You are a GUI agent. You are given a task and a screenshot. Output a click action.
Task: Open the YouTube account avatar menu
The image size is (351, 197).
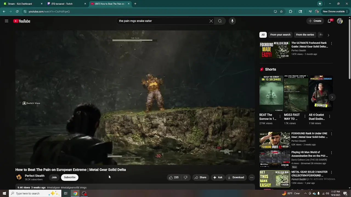click(x=340, y=21)
